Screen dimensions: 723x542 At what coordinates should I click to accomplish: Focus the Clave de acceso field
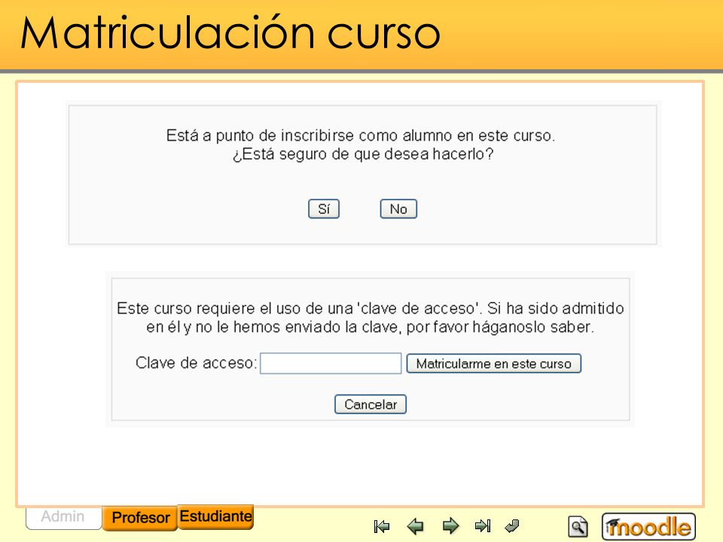tap(331, 363)
